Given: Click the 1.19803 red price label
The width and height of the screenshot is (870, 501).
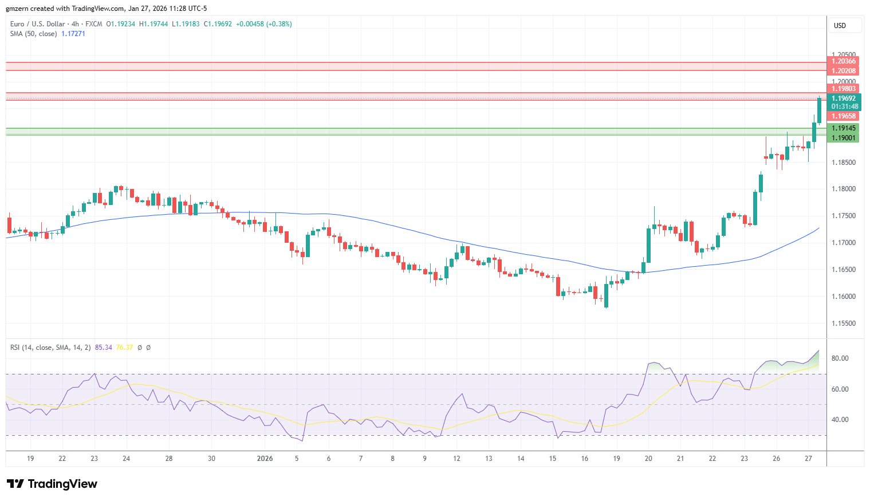Looking at the screenshot, I should pos(844,89).
